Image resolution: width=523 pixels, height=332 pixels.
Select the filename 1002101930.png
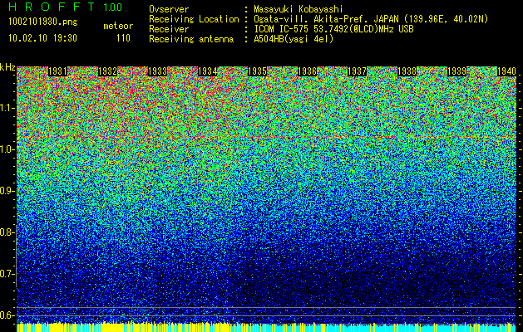click(x=43, y=22)
